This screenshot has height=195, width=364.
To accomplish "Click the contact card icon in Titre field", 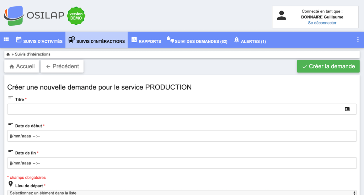I will tap(347, 109).
